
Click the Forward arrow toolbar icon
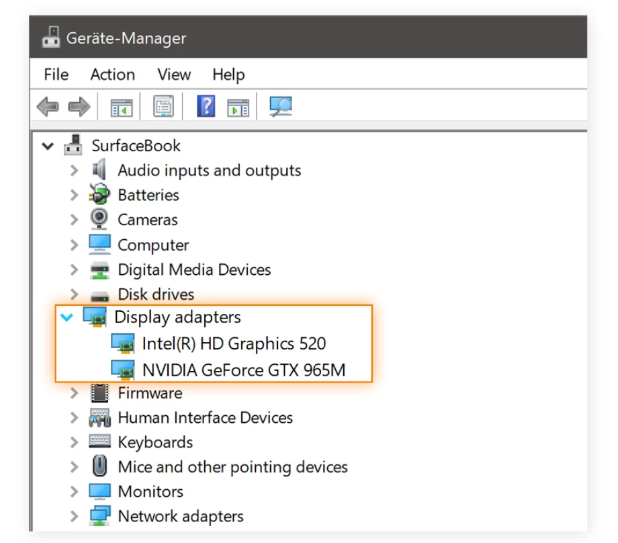pos(79,106)
